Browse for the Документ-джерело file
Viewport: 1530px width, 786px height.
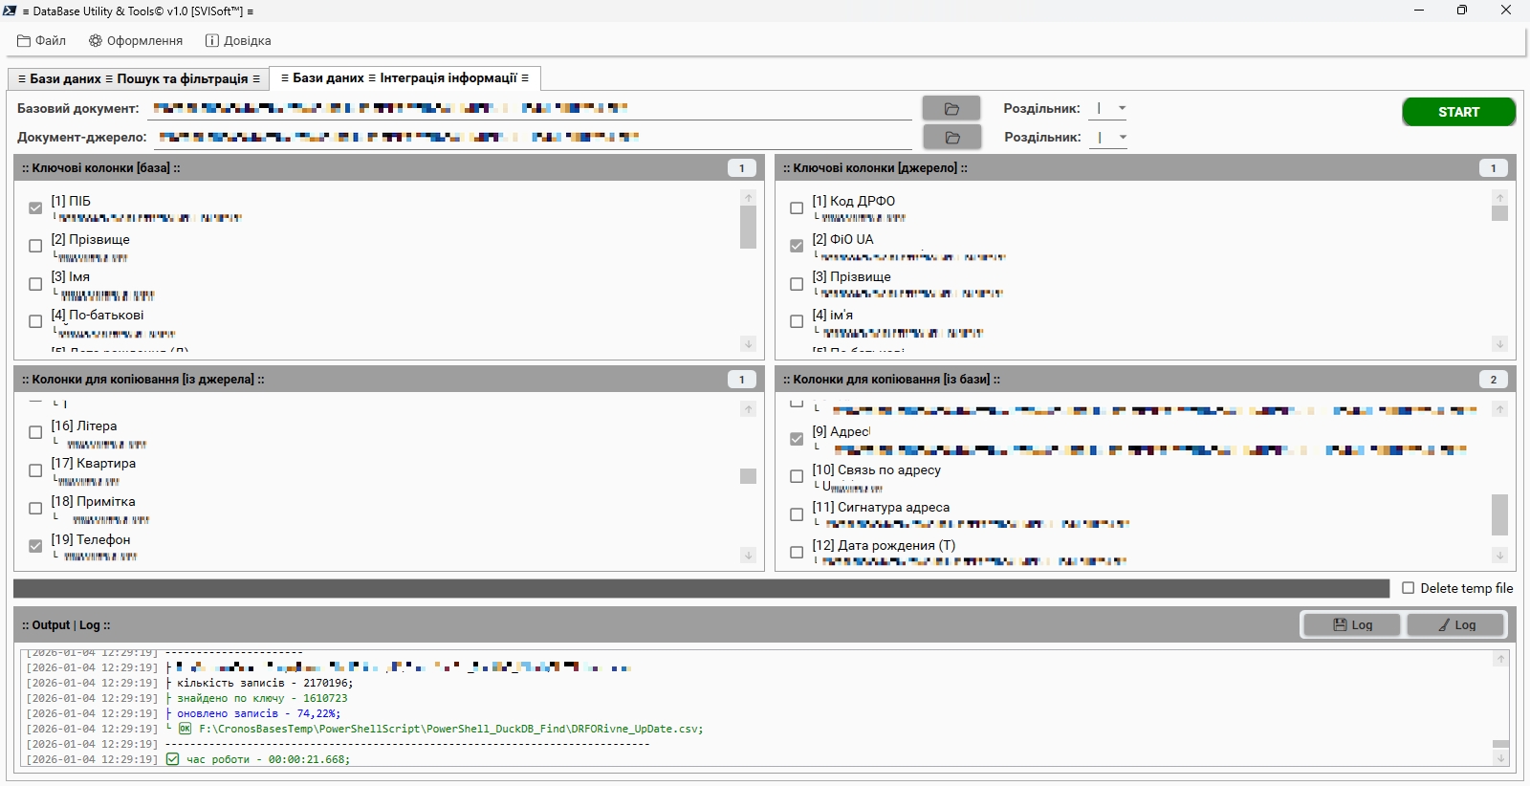(951, 138)
